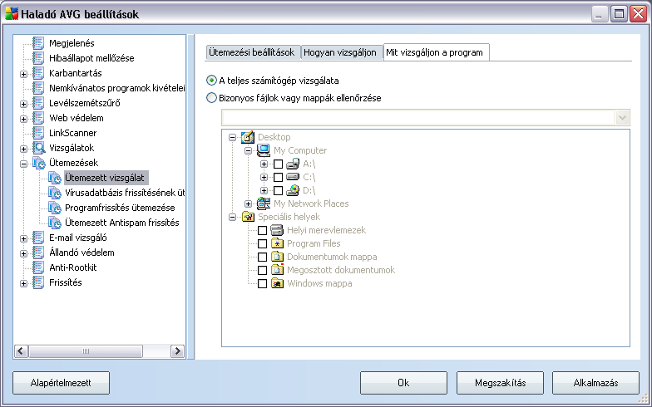Click the Levélszemétszűrő icon
Viewport: 652px width, 407px height.
pos(38,103)
